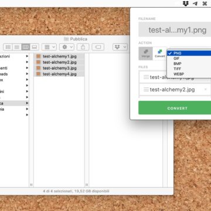Open the Finder gear action menu

click(x=67, y=47)
